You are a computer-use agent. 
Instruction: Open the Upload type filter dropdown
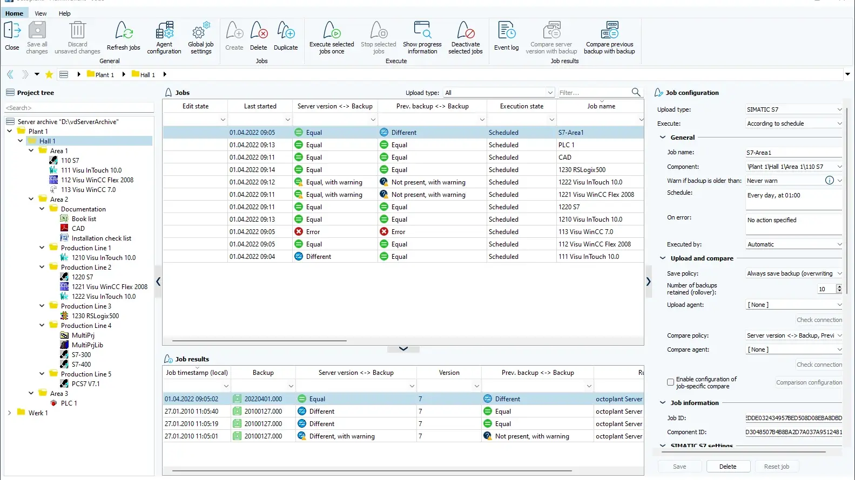[499, 93]
